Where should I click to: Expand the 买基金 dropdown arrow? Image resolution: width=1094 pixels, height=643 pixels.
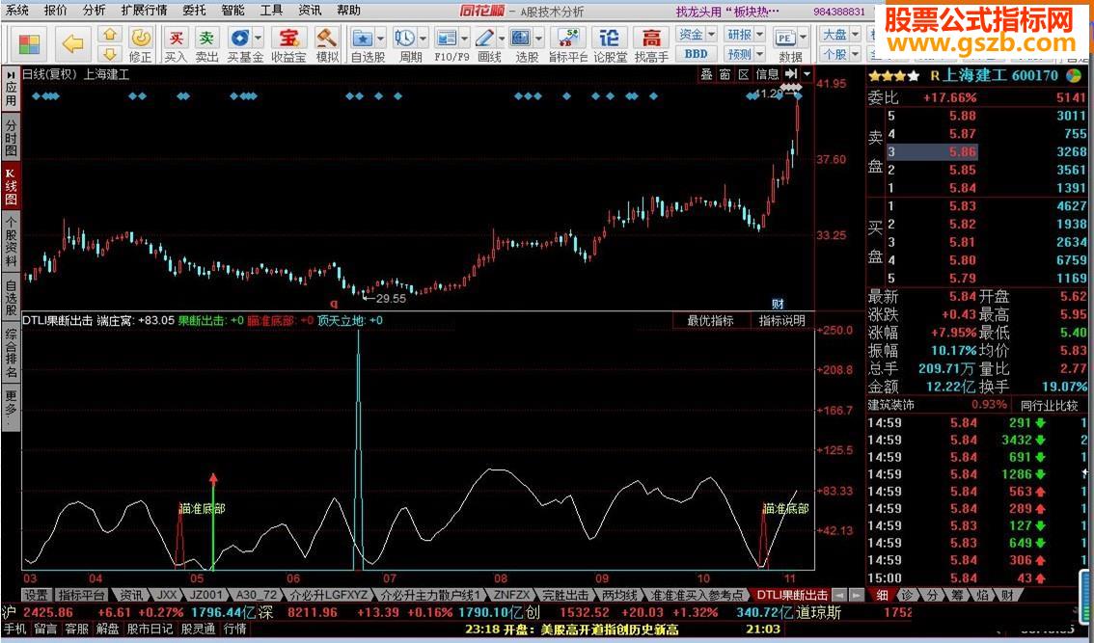[x=259, y=38]
